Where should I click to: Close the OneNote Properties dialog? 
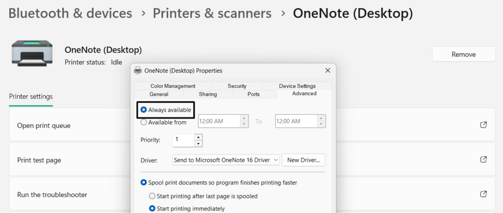[328, 71]
